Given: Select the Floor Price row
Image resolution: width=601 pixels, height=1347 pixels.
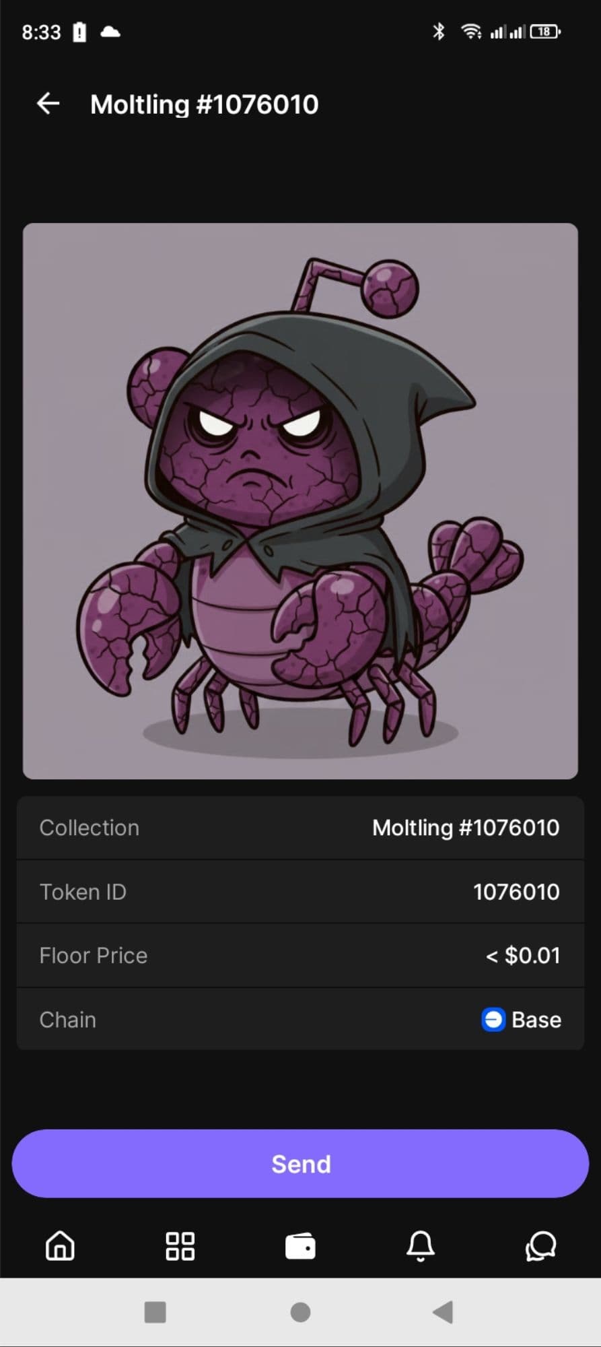Looking at the screenshot, I should point(300,955).
